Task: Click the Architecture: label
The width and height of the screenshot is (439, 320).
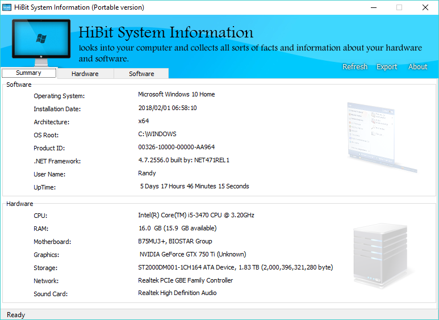Action: 52,122
